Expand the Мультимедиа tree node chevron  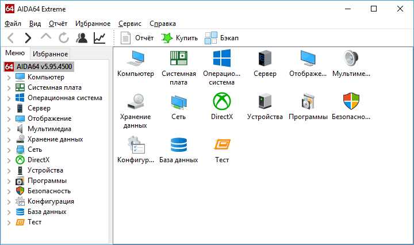tap(9, 129)
